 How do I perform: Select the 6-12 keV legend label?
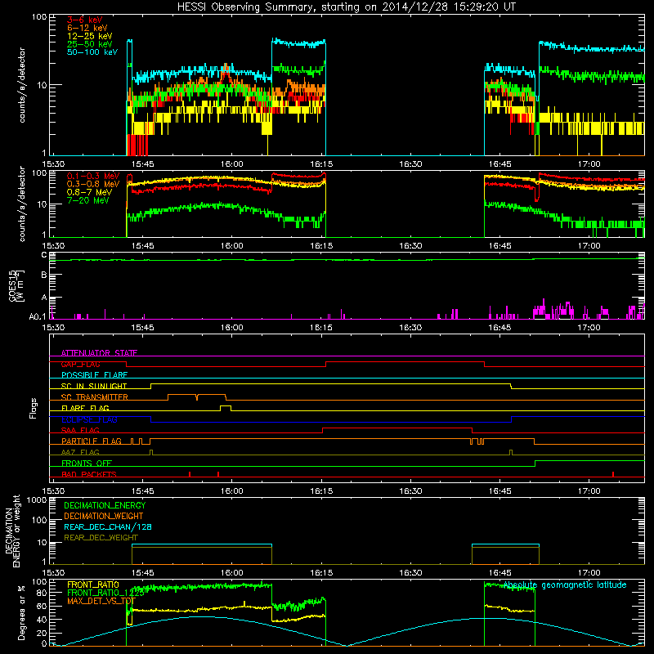coord(87,28)
